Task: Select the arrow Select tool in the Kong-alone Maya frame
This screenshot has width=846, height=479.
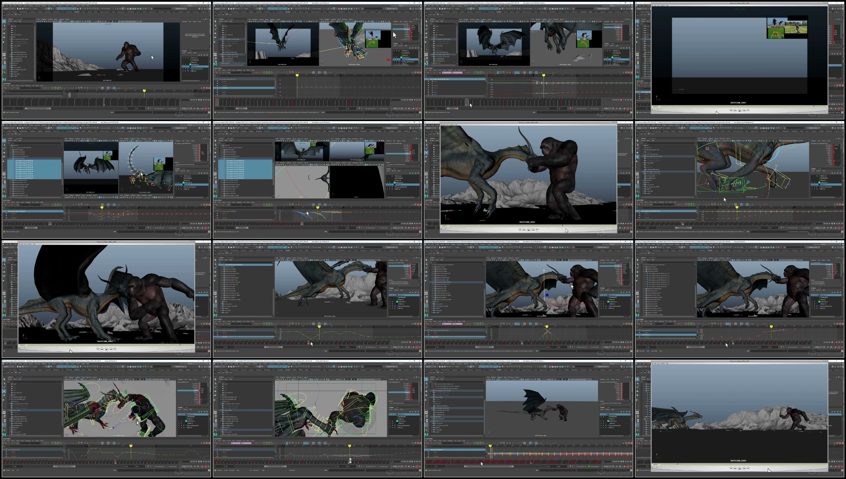Action: [4, 21]
